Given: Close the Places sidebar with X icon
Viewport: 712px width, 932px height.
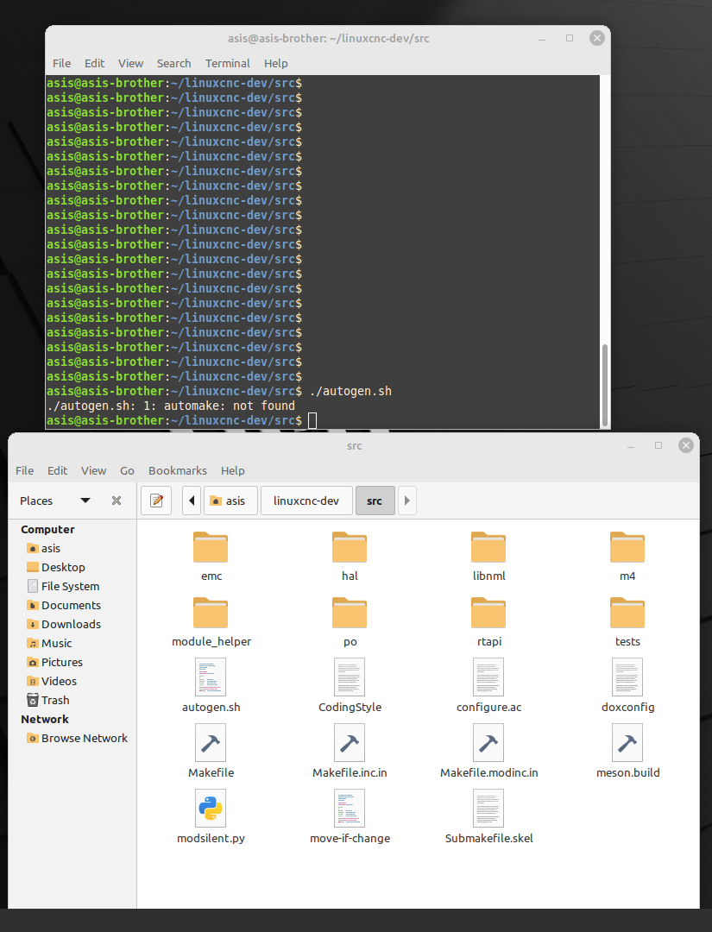Looking at the screenshot, I should coord(117,501).
